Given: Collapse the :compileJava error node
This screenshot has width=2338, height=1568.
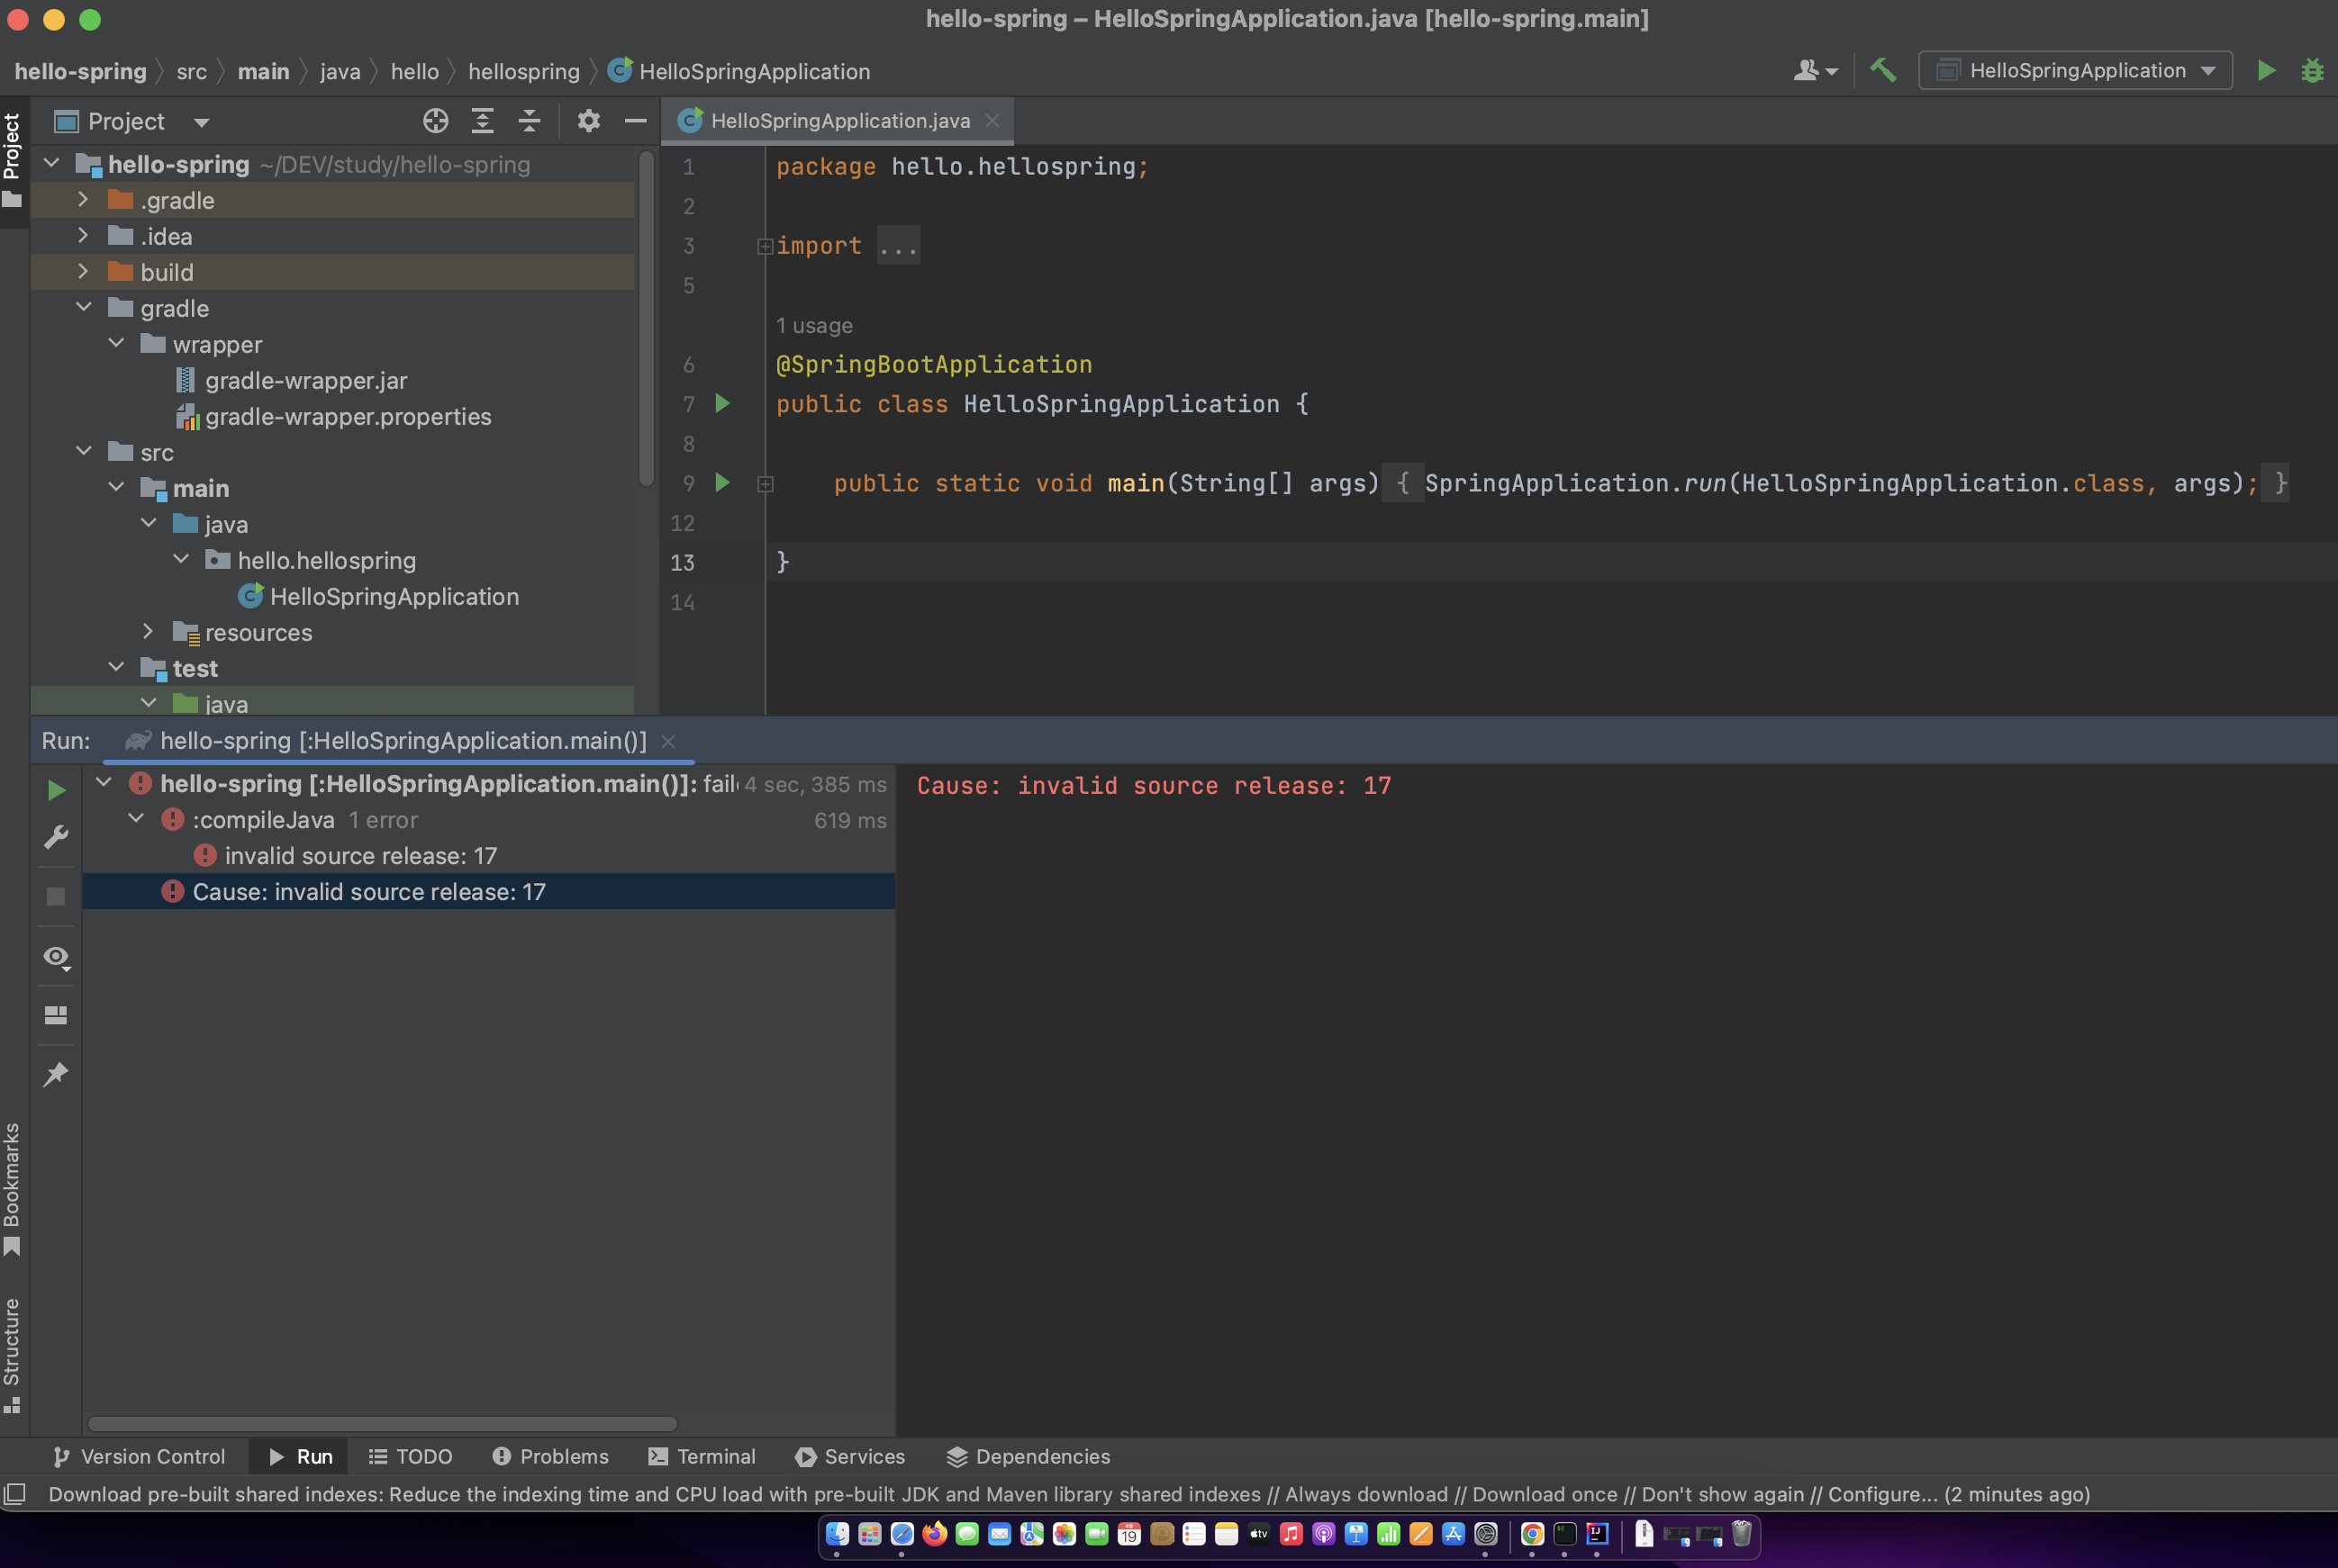Looking at the screenshot, I should click(x=136, y=819).
